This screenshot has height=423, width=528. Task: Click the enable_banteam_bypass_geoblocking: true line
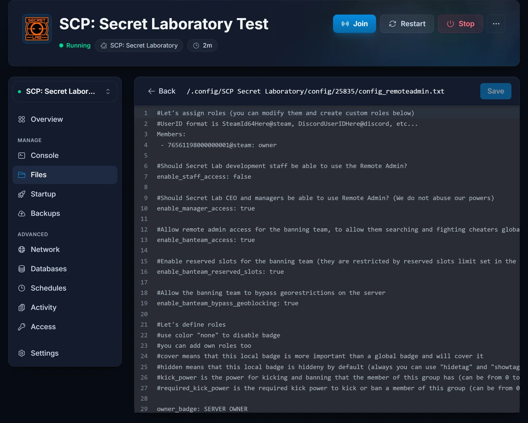228,303
